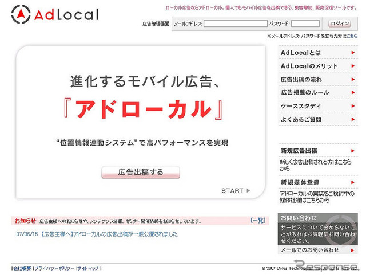Open the 新規広告出稿 link
Screen dimensions: 366x278
coord(299,151)
